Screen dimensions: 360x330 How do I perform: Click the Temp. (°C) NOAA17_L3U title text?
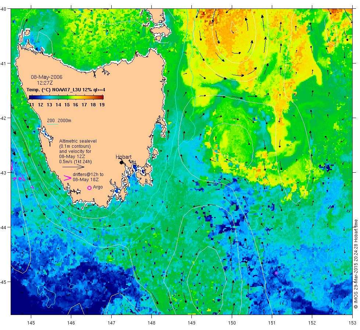66,89
